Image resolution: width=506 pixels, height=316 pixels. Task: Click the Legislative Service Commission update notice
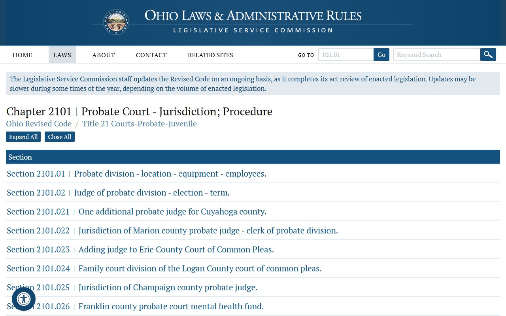click(253, 84)
